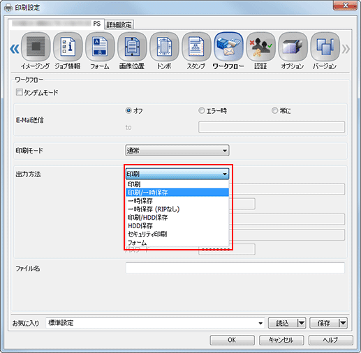Click the ファイル名 input field
The width and height of the screenshot is (361, 353).
(235, 268)
